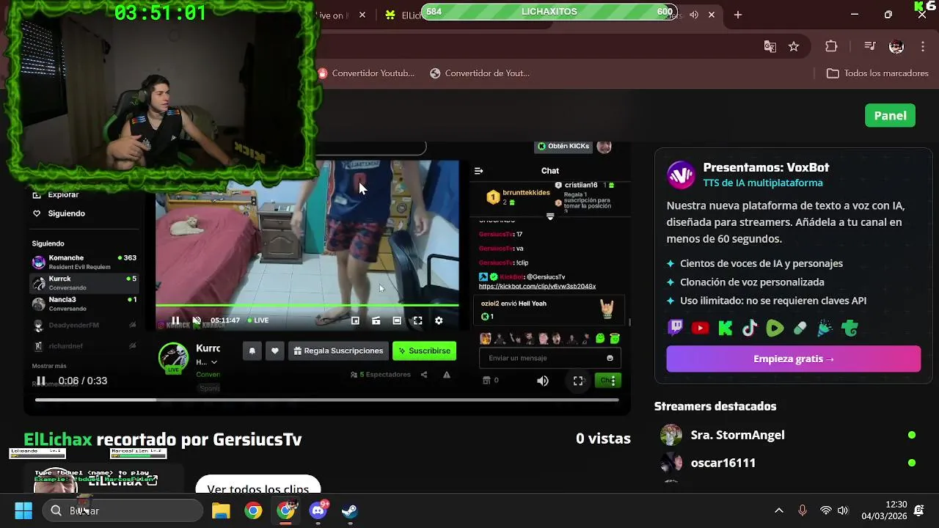Screen dimensions: 939x528
Task: Toggle the heart follow button for Kurrck
Action: (275, 351)
